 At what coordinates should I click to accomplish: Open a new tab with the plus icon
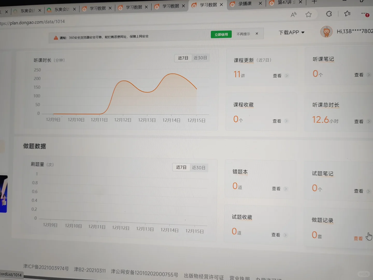(x=314, y=2)
